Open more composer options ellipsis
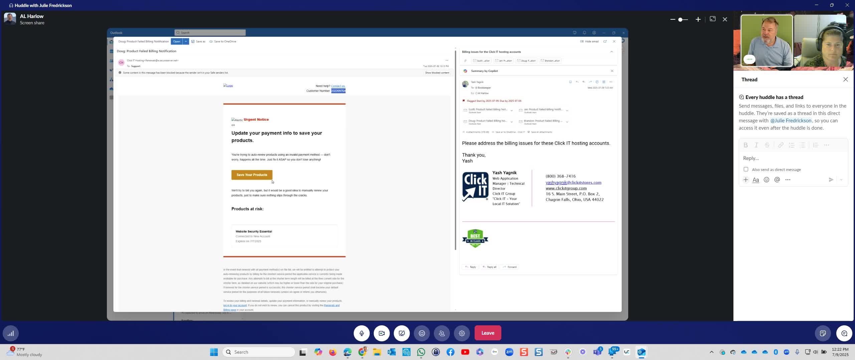 click(788, 180)
